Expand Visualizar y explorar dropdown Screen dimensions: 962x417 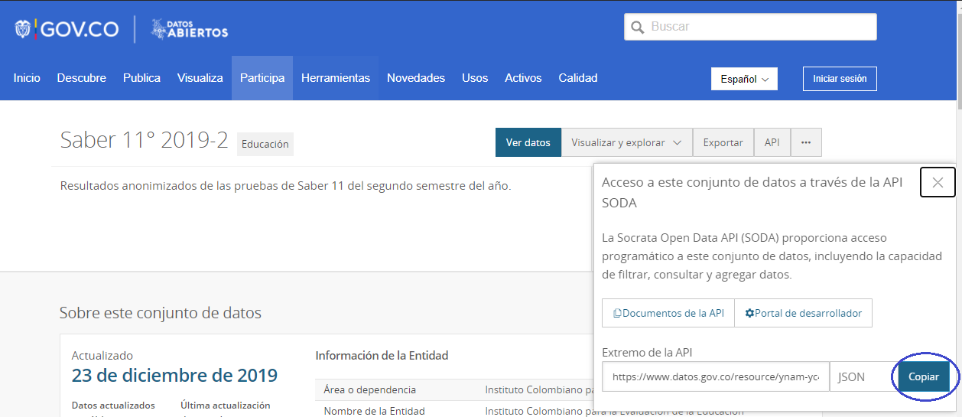pyautogui.click(x=626, y=142)
